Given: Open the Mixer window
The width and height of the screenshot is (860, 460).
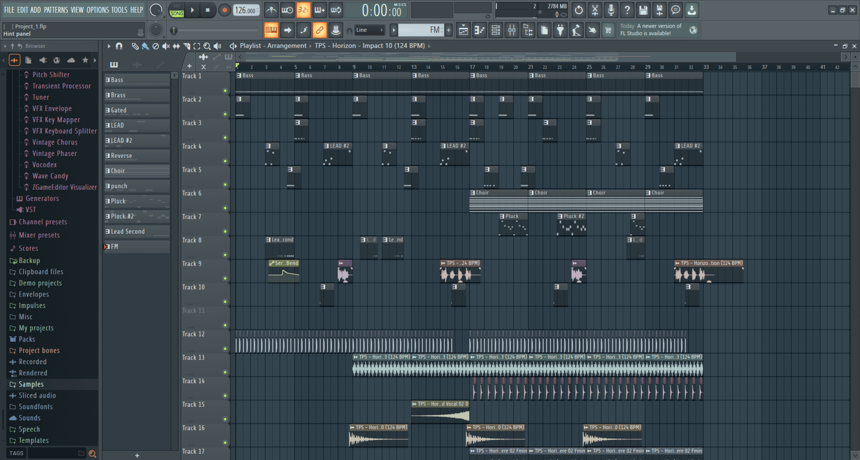Looking at the screenshot, I should coord(512,30).
